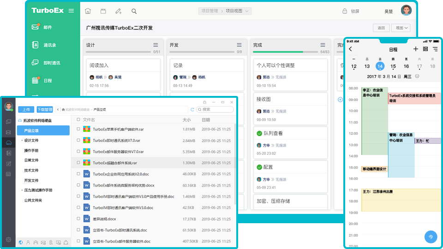Check the box for TurboEx超融合邮件系统.rar
Image resolution: width=443 pixels, height=249 pixels.
pos(78,163)
